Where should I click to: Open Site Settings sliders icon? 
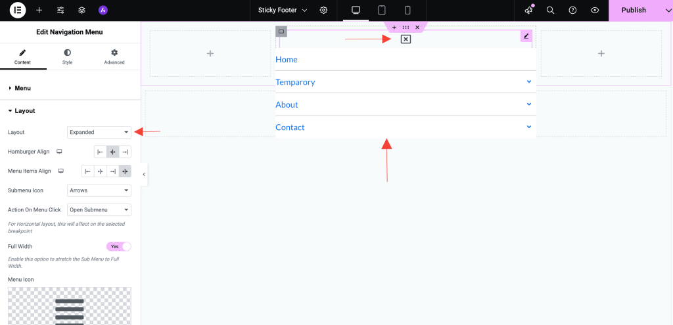(60, 11)
